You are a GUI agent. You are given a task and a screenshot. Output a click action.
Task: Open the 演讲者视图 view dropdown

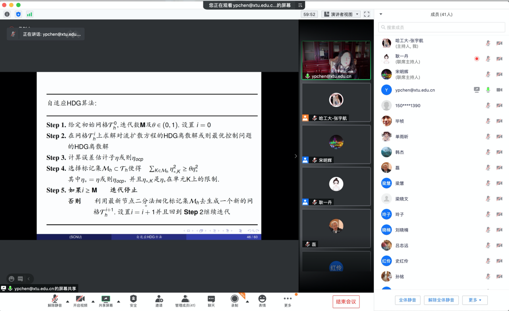[341, 14]
